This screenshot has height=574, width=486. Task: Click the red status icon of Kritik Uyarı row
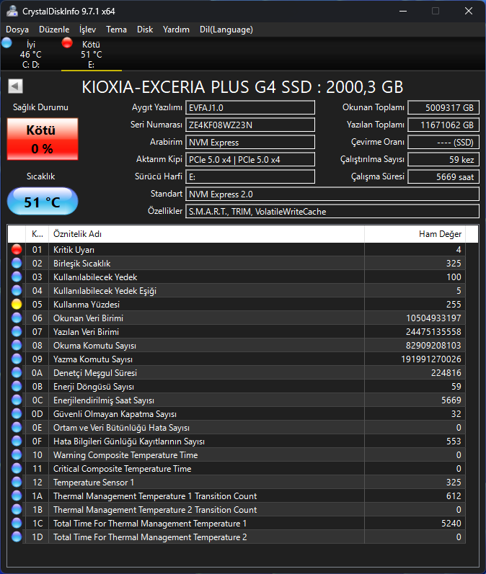click(x=17, y=250)
